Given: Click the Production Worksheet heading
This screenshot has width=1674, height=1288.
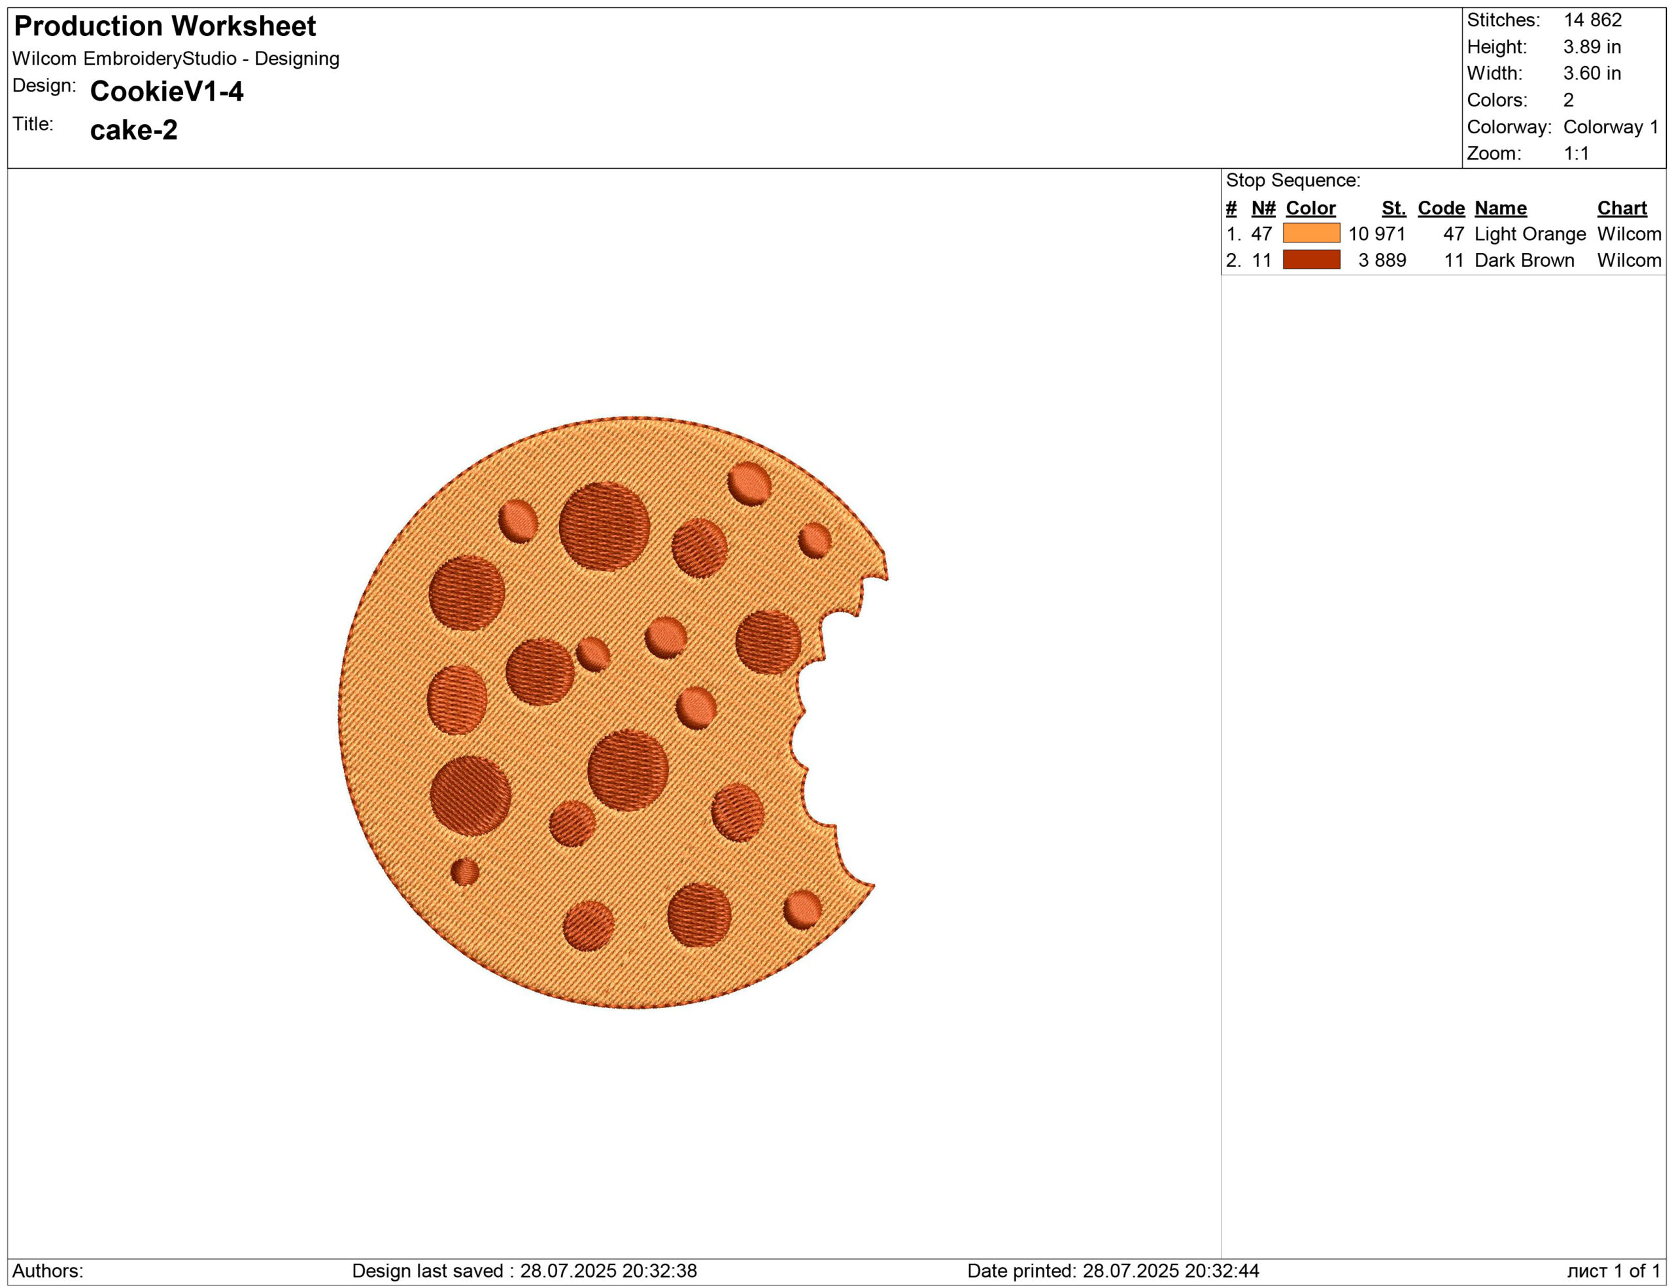Looking at the screenshot, I should [165, 26].
